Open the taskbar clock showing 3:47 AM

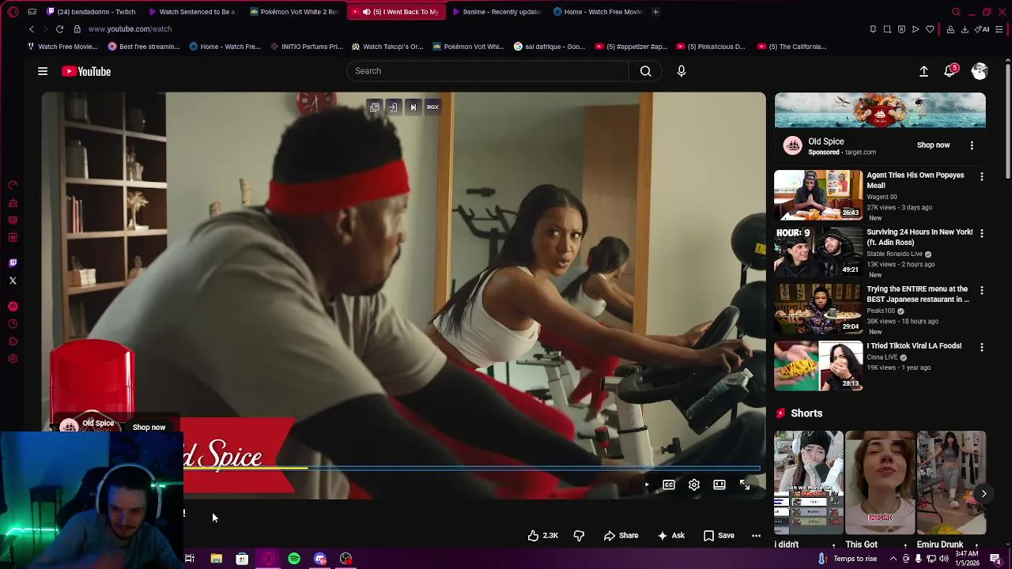click(x=967, y=559)
